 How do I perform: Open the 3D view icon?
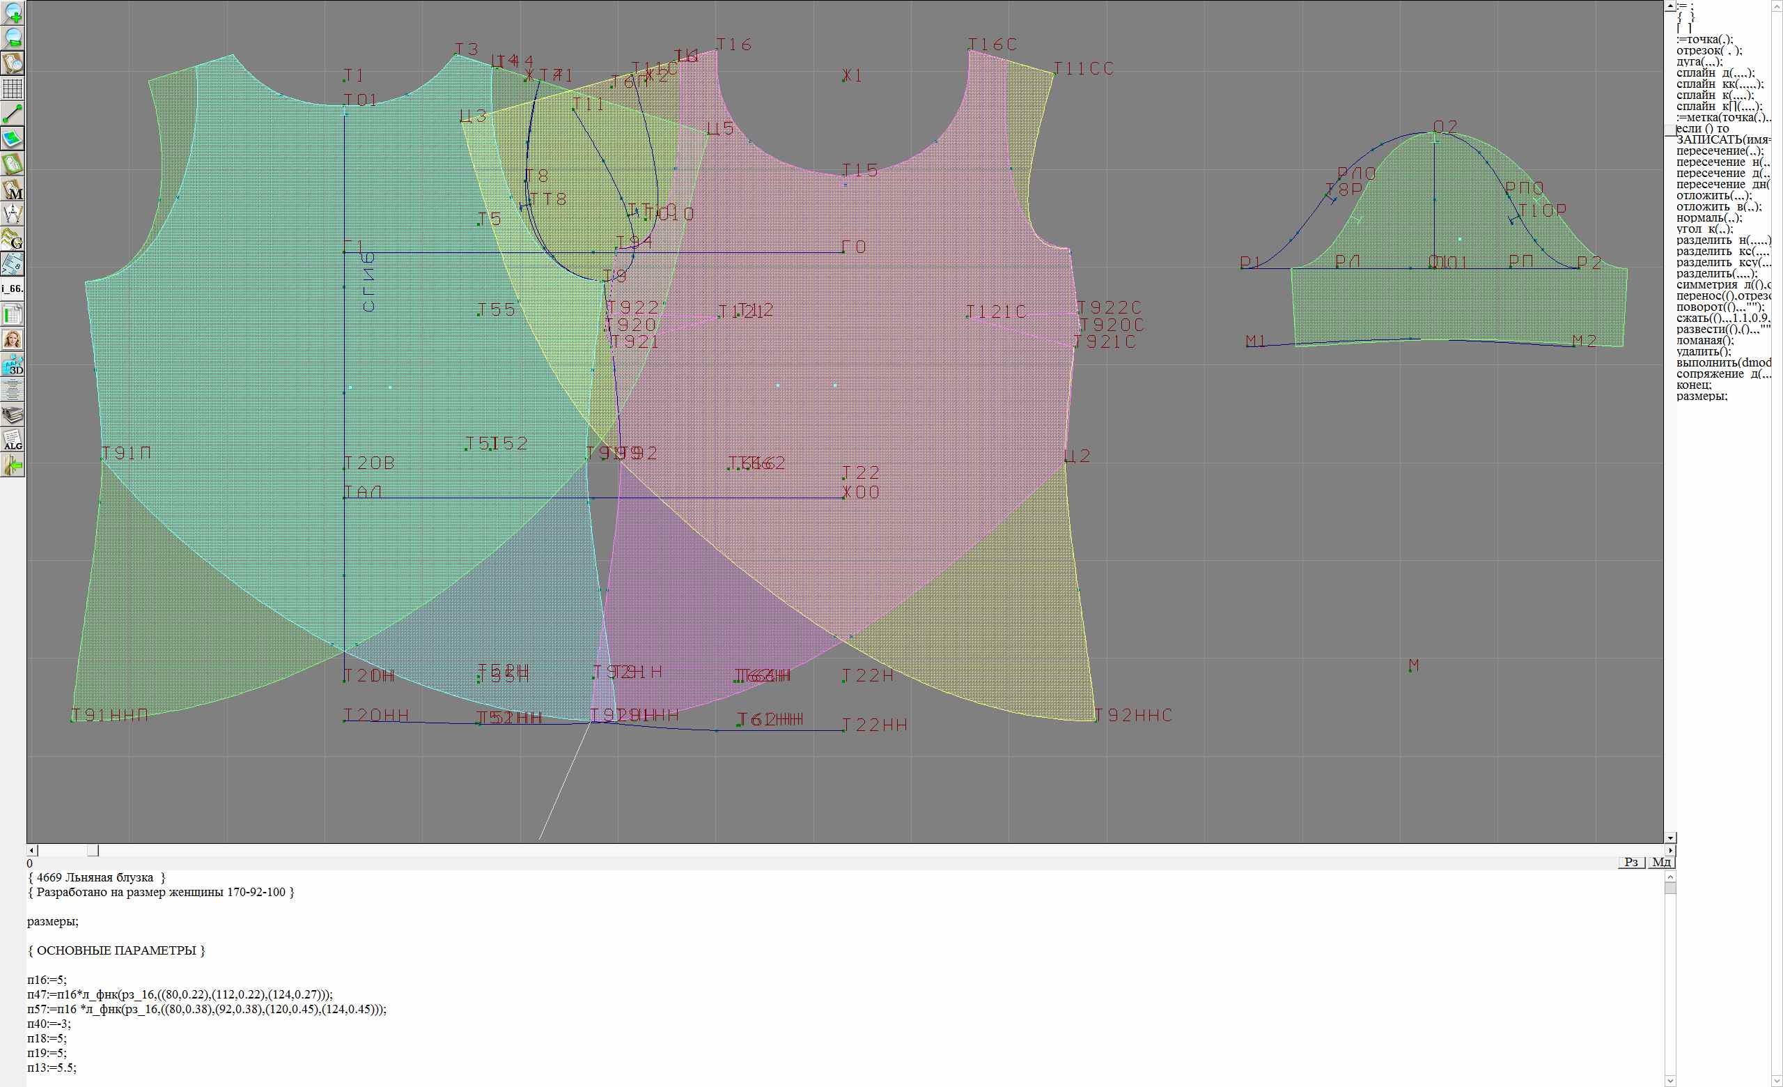[13, 364]
